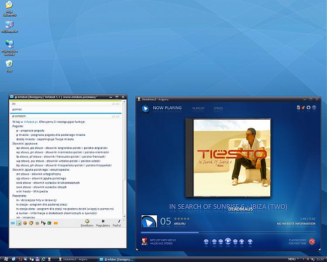This screenshot has height=262, width=327.
Task: Click the FTP icon in chat toolbar
Action: point(43,223)
